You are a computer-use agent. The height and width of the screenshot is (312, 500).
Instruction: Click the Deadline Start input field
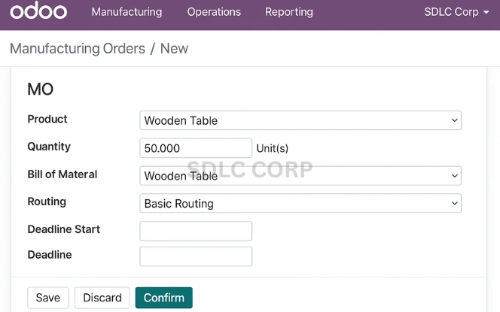click(196, 231)
